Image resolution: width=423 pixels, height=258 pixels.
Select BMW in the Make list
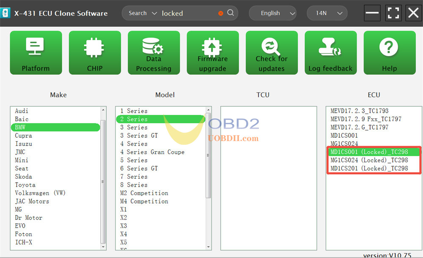coord(55,128)
